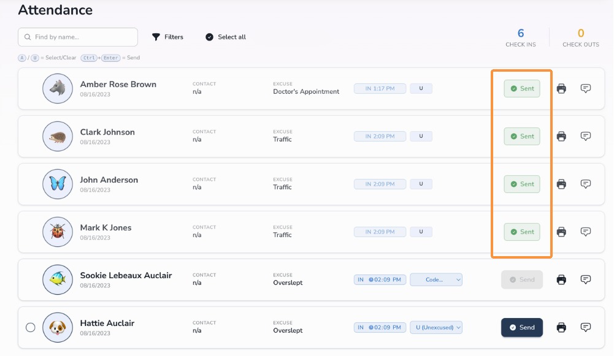
Task: Expand Code dropdown for Sookie Lebeaux Auclair
Action: point(436,279)
